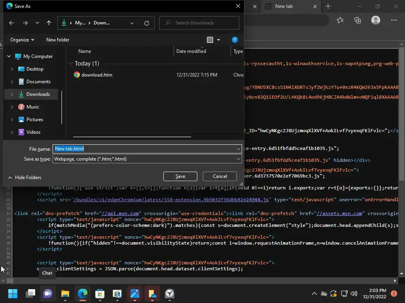
Task: Create a New folder
Action: [x=58, y=40]
